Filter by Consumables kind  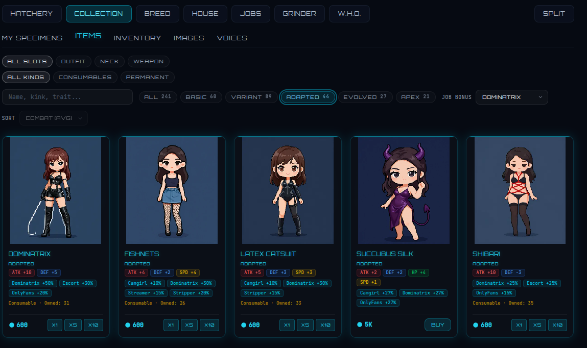(x=85, y=77)
